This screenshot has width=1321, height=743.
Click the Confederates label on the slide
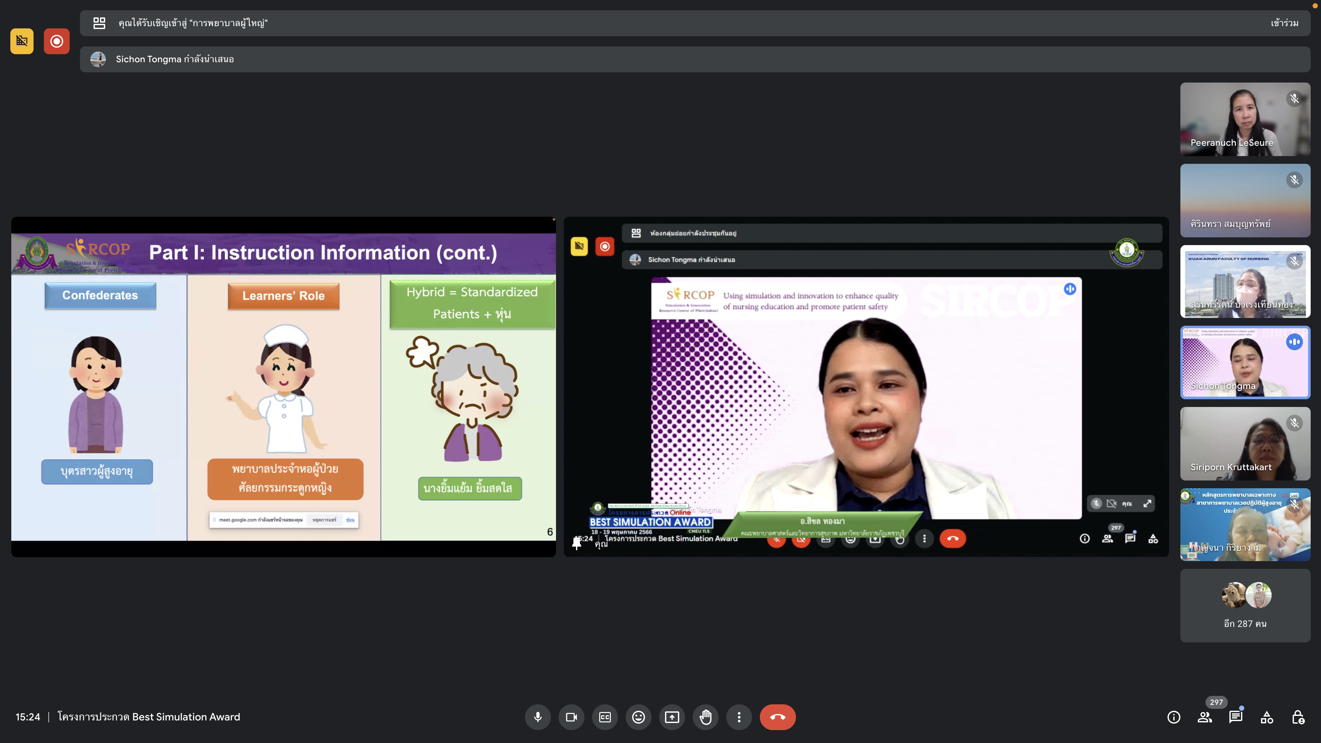coord(100,295)
